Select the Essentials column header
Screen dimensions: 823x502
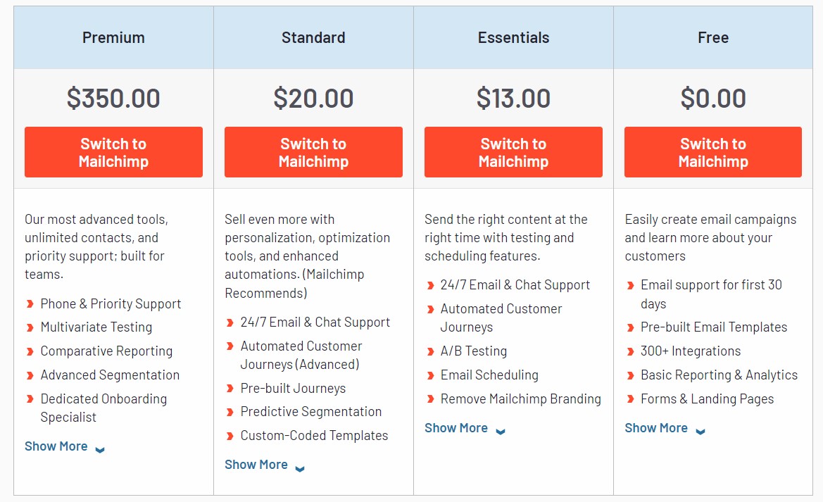point(513,37)
